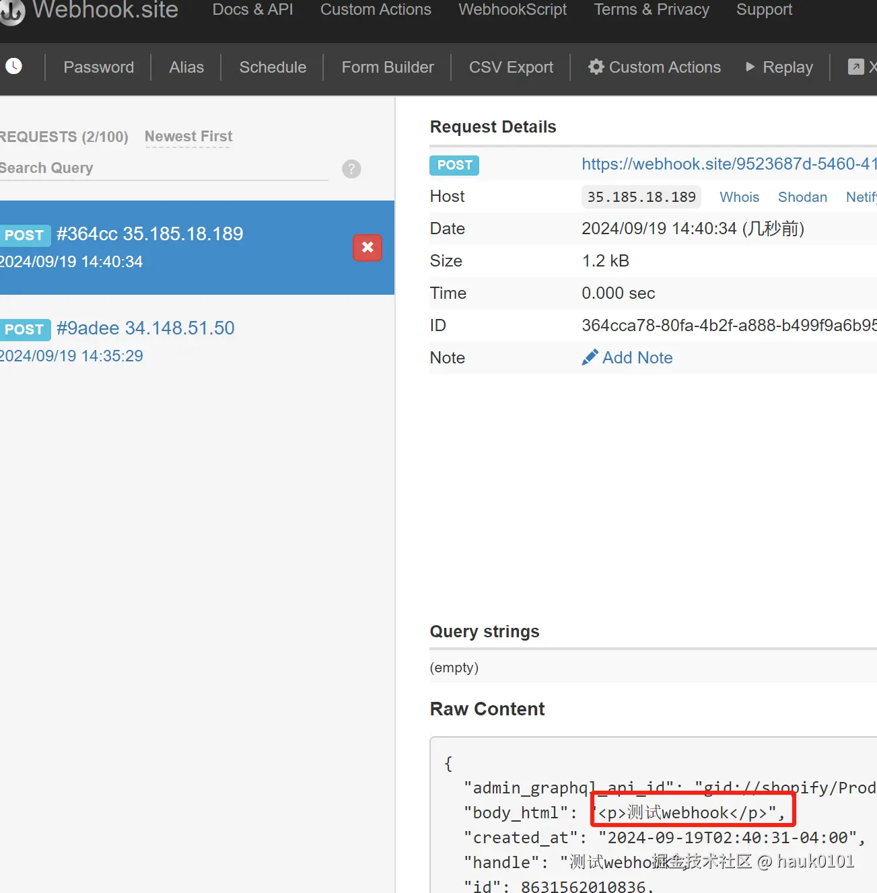Viewport: 877px width, 893px height.
Task: Click REQUESTS (2/100) label
Action: 64,137
